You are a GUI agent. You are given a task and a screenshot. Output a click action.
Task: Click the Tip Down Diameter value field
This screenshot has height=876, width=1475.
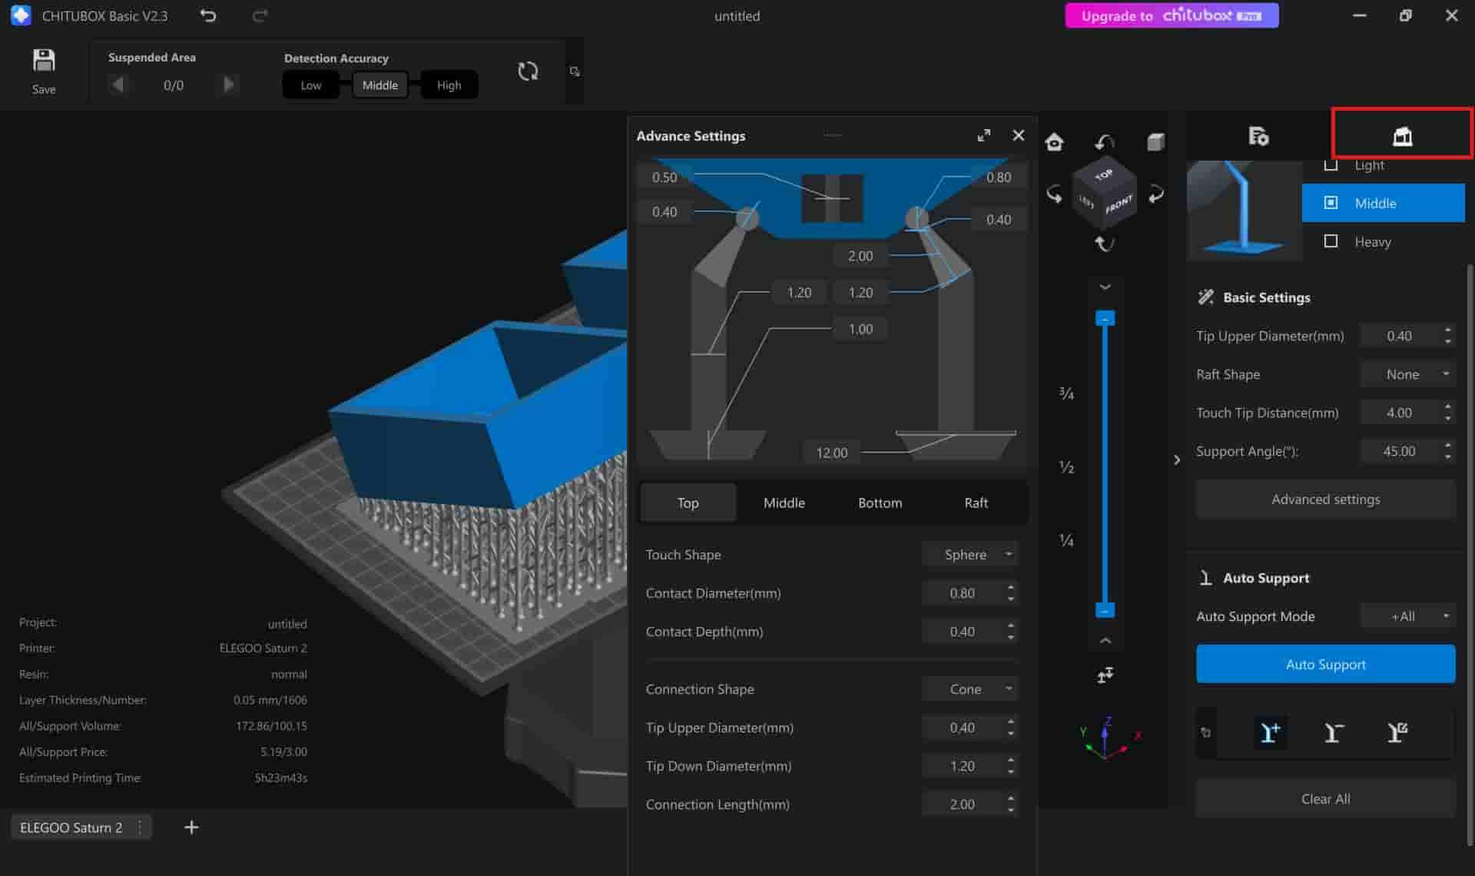(963, 765)
